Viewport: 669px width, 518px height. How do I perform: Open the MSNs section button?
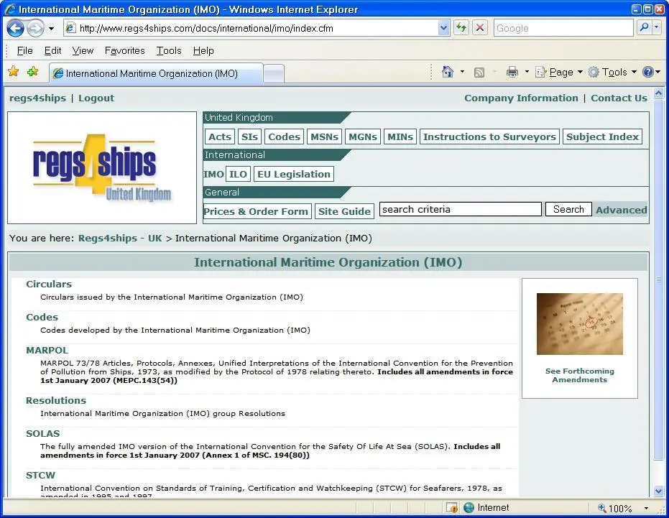tap(324, 137)
